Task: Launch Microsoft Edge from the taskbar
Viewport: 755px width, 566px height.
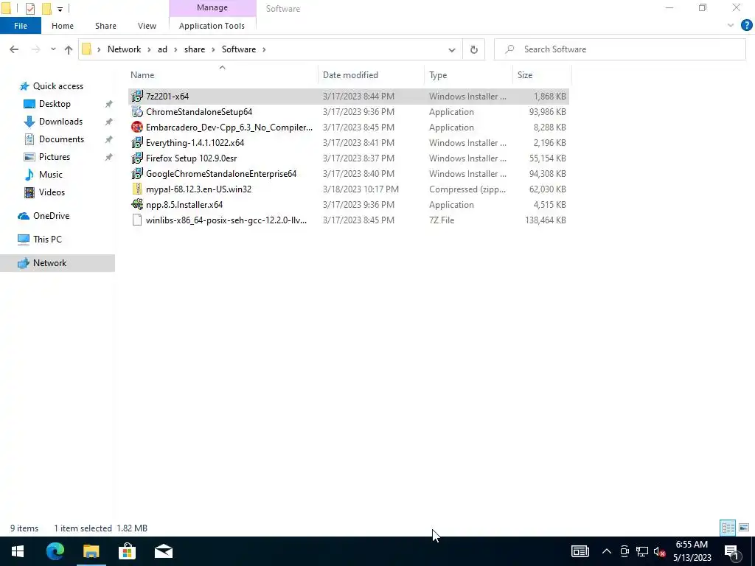Action: coord(55,551)
